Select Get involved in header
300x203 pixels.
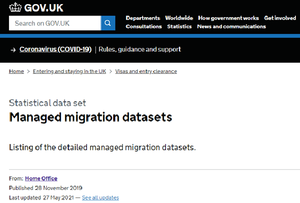point(280,18)
